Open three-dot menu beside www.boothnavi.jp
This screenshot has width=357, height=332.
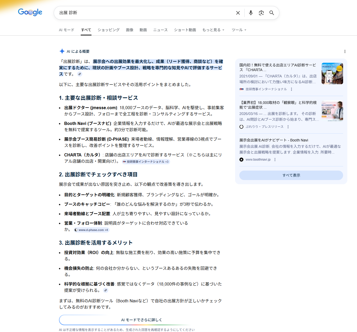pos(275,160)
